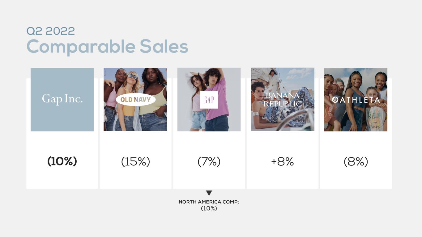The height and width of the screenshot is (237, 422).
Task: Select the Gap brand (7%) value
Action: pos(209,161)
